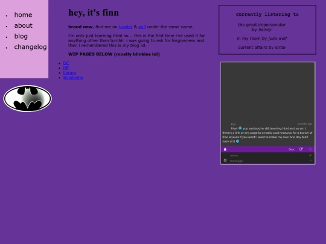
Task: Focus the chat message input field
Action: click(268, 161)
